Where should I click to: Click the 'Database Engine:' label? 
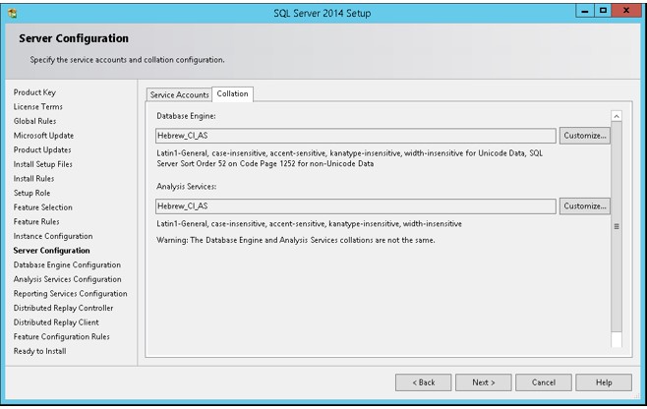pyautogui.click(x=186, y=116)
